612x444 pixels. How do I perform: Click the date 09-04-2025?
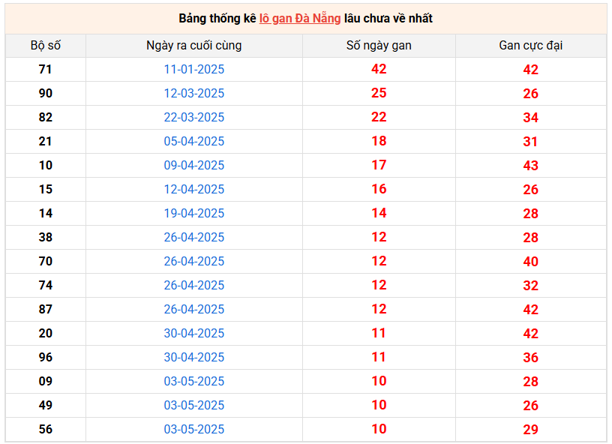click(x=193, y=165)
